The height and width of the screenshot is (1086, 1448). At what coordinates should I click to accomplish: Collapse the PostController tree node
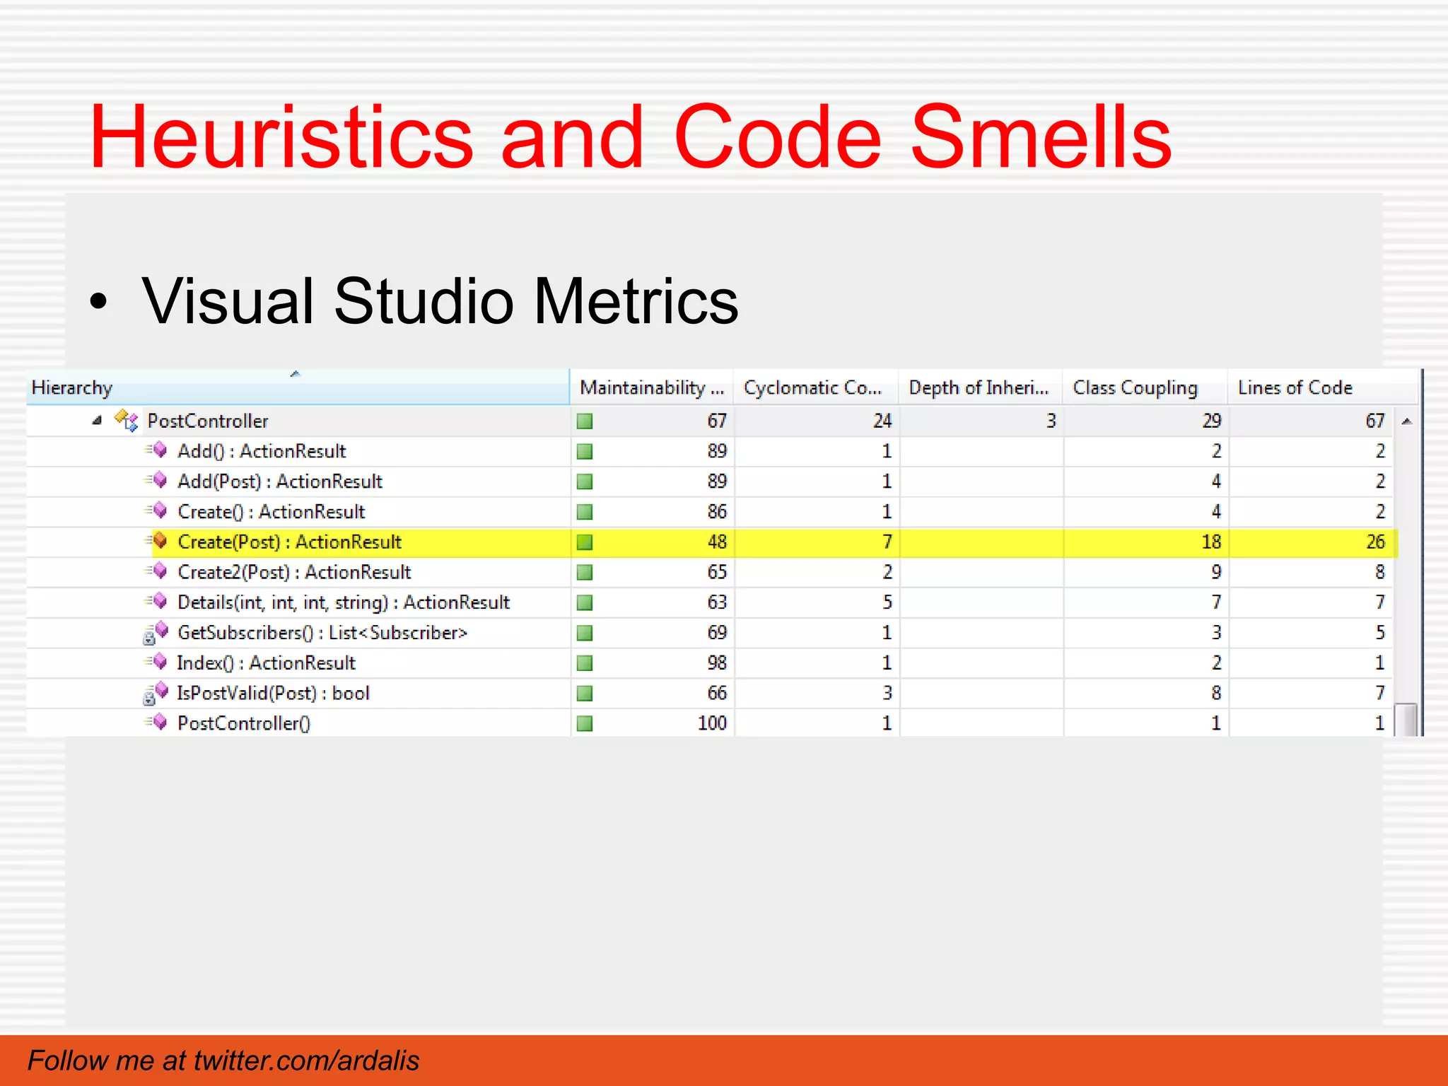pos(97,421)
